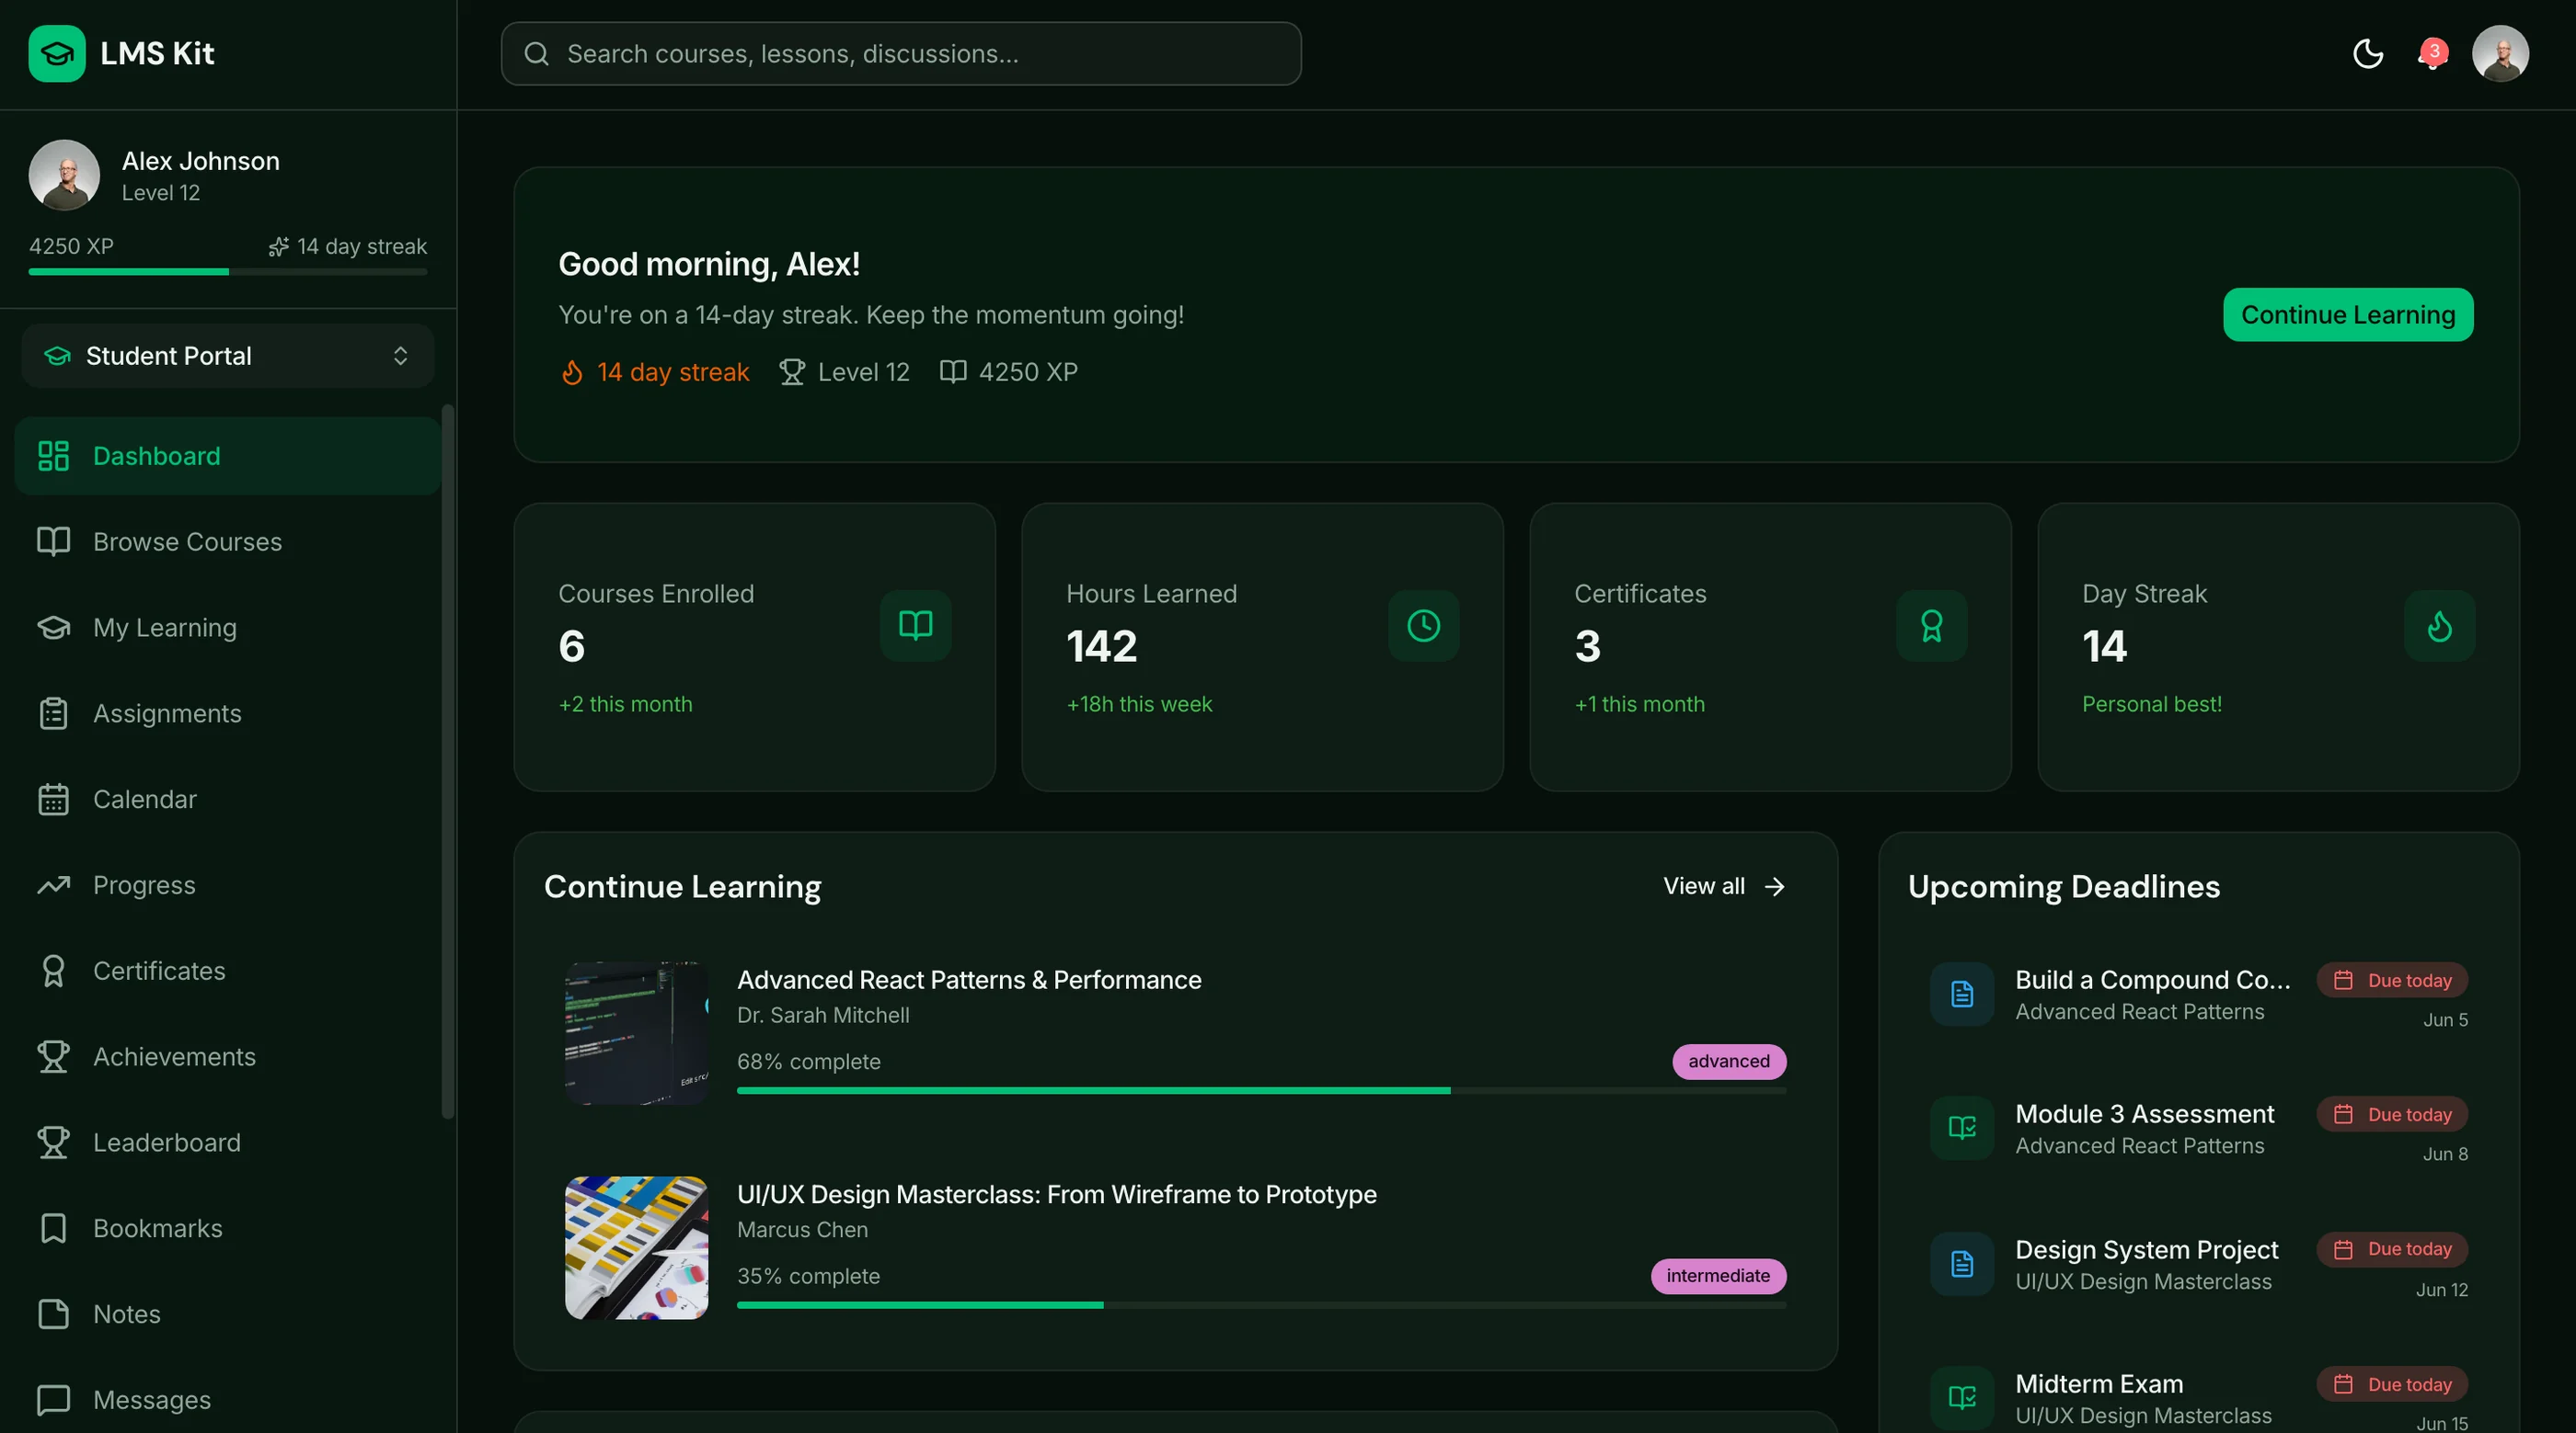Click the Build a Compound document icon

(x=1962, y=995)
